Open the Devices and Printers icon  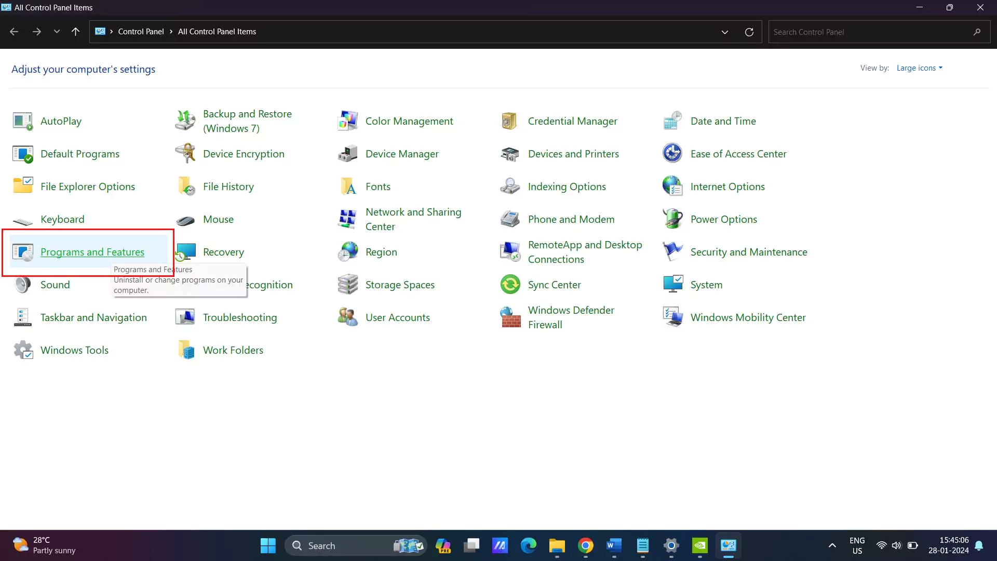pyautogui.click(x=510, y=154)
